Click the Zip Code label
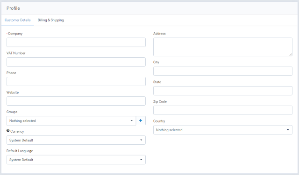 (160, 101)
